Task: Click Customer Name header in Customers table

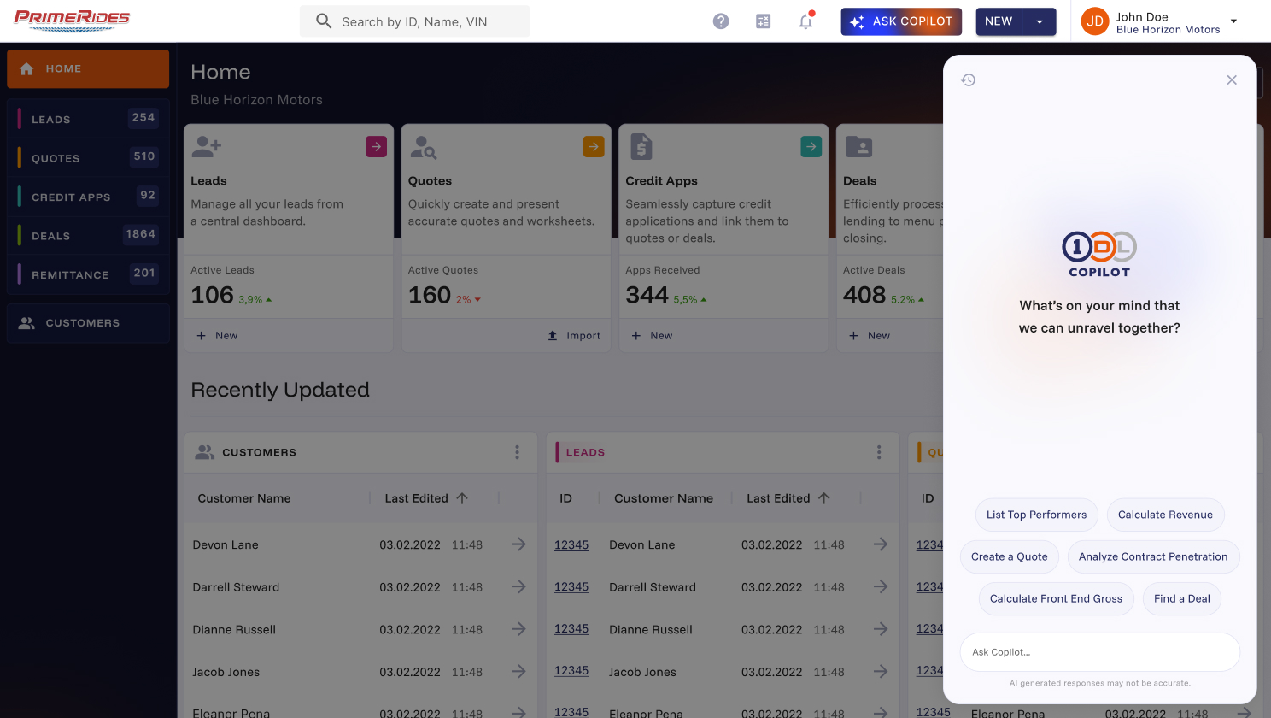Action: (244, 498)
